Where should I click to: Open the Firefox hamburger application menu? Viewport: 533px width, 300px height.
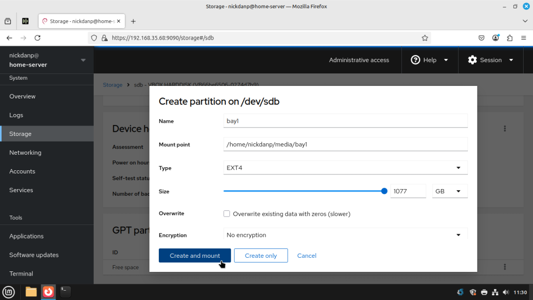click(x=524, y=38)
